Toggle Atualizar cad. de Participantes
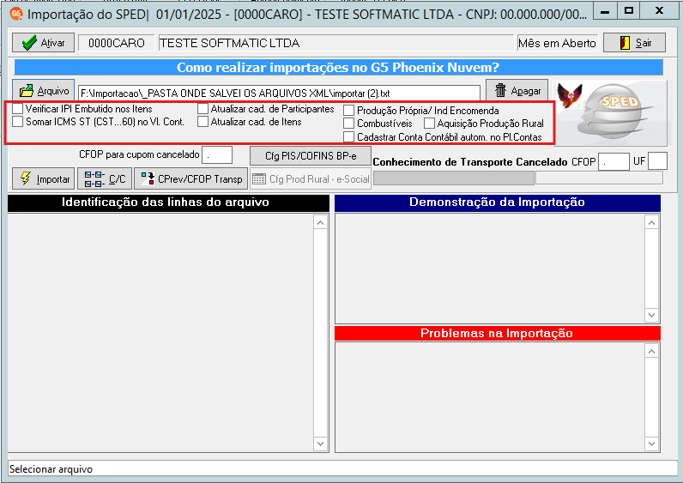Viewport: 683px width, 483px height. tap(202, 108)
